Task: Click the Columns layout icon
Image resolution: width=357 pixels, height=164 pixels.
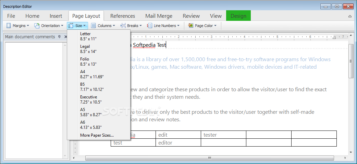Action: 93,26
